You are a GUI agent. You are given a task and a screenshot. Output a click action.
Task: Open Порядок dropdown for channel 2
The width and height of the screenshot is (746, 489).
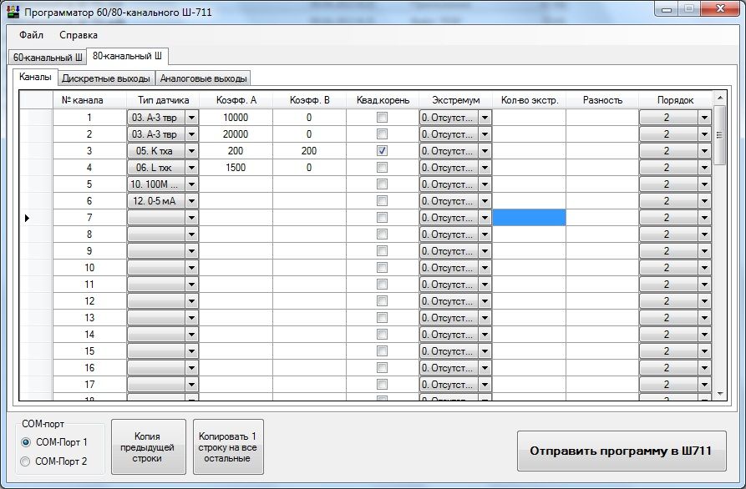[x=703, y=134]
